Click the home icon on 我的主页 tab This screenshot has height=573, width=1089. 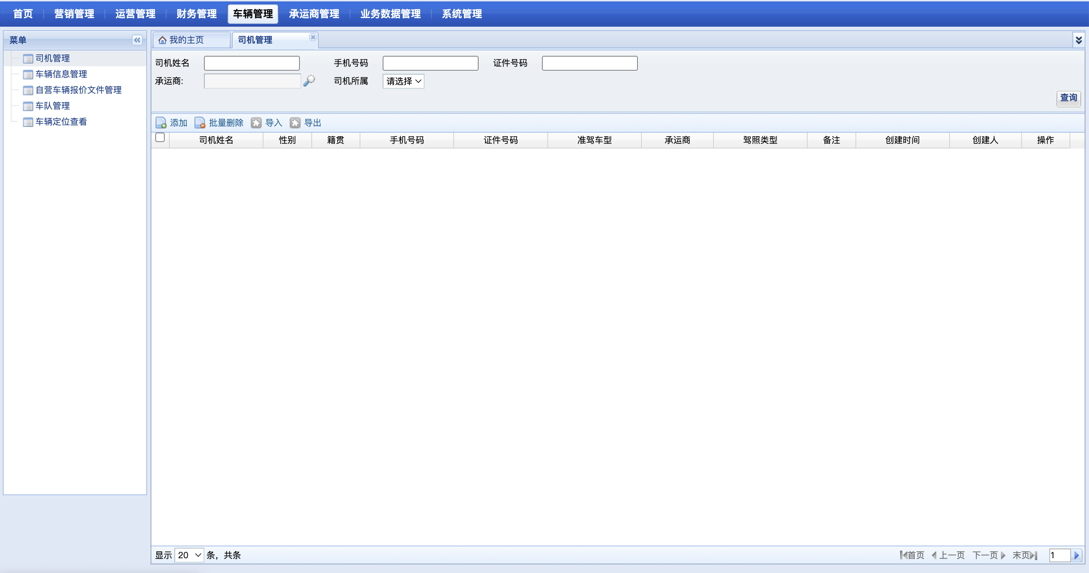(162, 40)
